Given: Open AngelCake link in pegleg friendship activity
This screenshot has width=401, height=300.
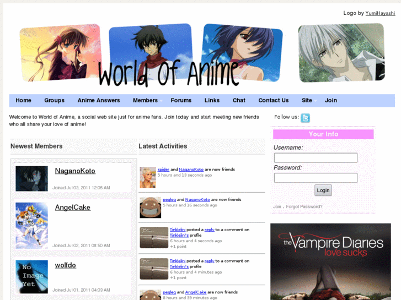Looking at the screenshot, I should click(196, 292).
